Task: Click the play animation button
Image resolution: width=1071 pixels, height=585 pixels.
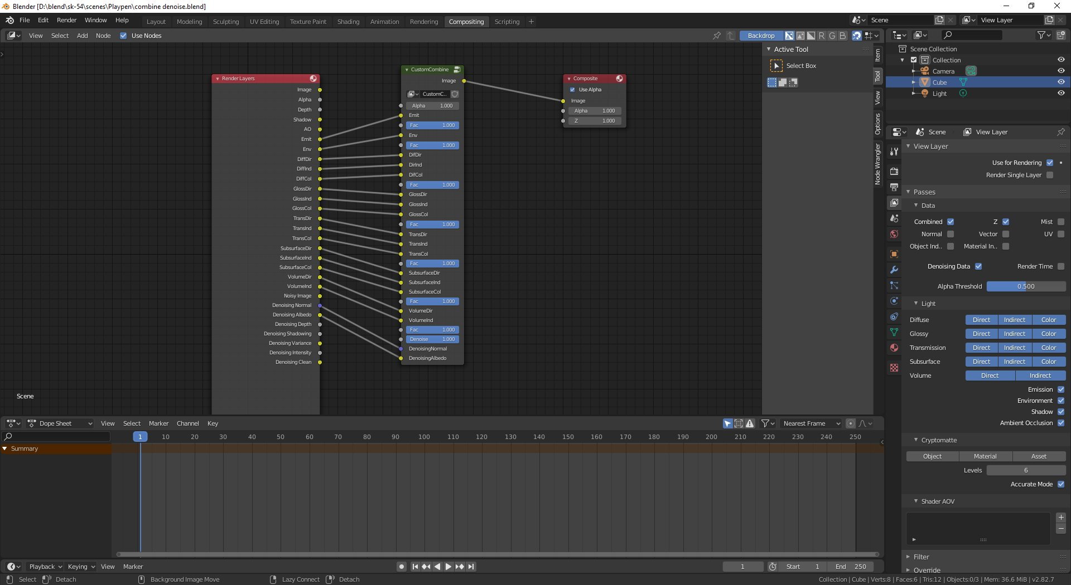Action: pyautogui.click(x=448, y=567)
